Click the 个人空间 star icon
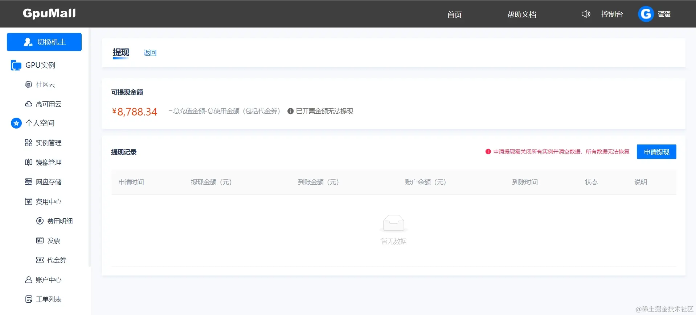 click(x=16, y=123)
